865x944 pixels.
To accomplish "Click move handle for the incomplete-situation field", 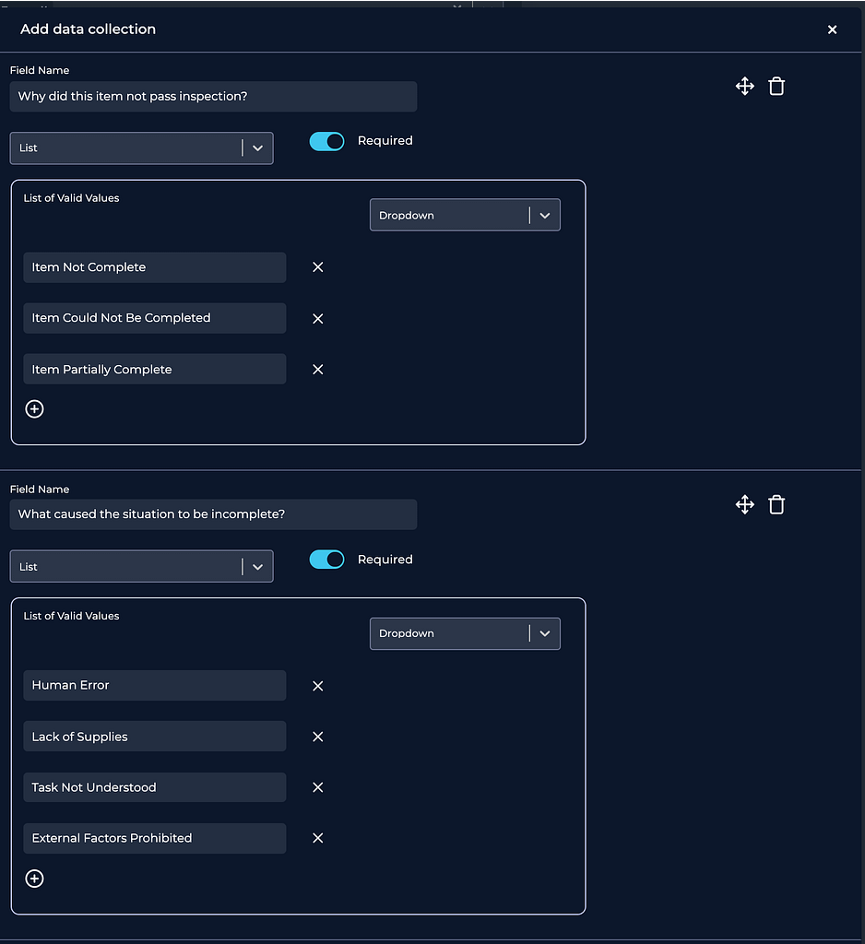I will [744, 505].
